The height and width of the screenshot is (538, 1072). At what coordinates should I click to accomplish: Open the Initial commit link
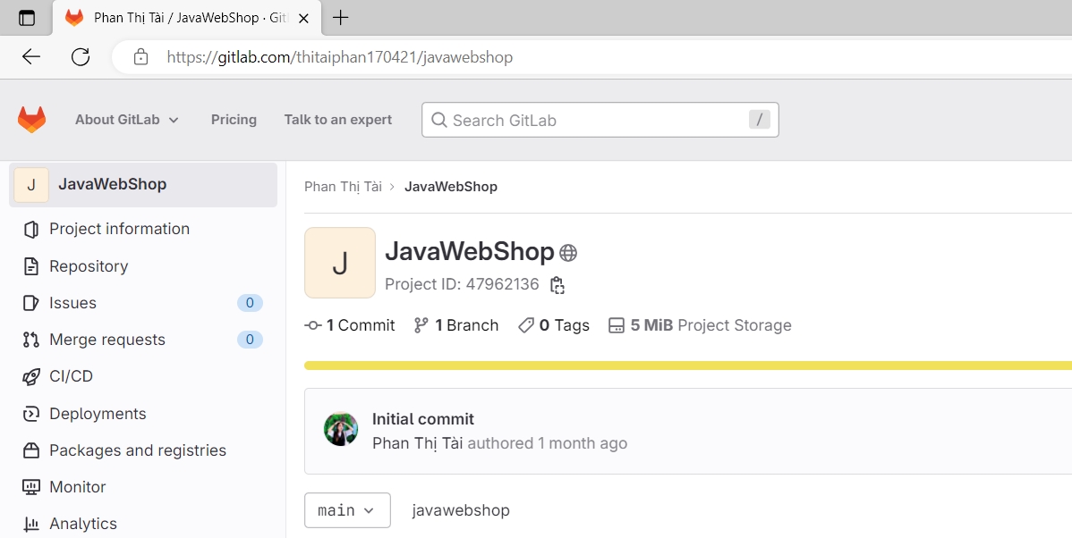coord(422,419)
